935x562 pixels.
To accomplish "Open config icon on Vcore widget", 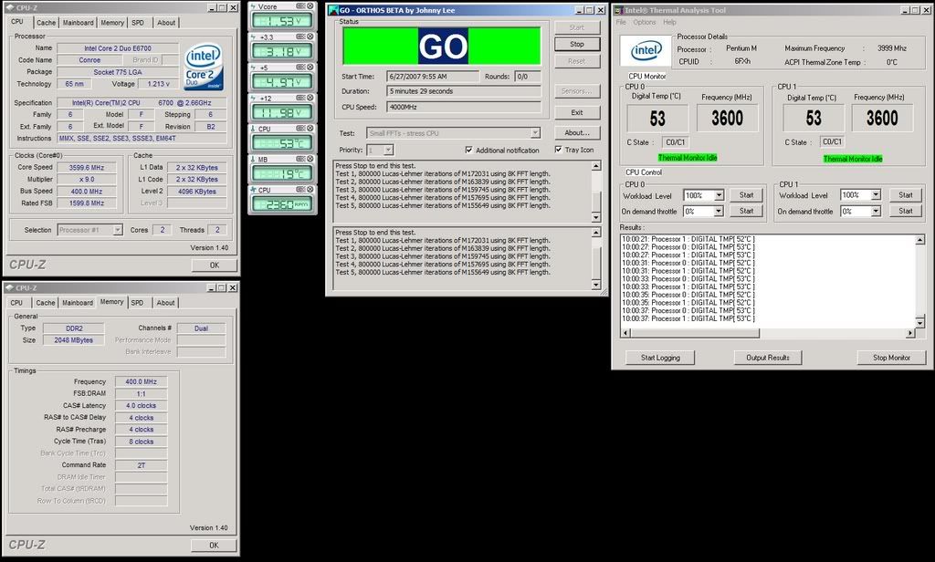I will (300, 6).
